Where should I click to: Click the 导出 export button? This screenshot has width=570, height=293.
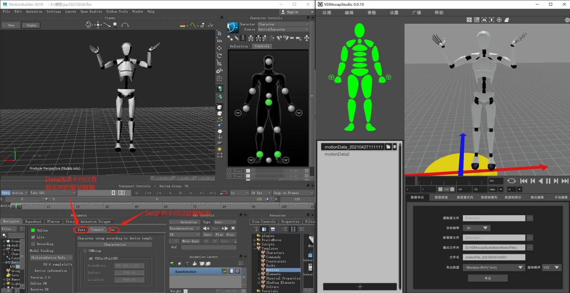tap(488, 278)
